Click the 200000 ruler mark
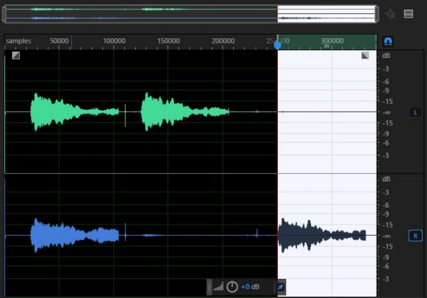 pyautogui.click(x=223, y=41)
